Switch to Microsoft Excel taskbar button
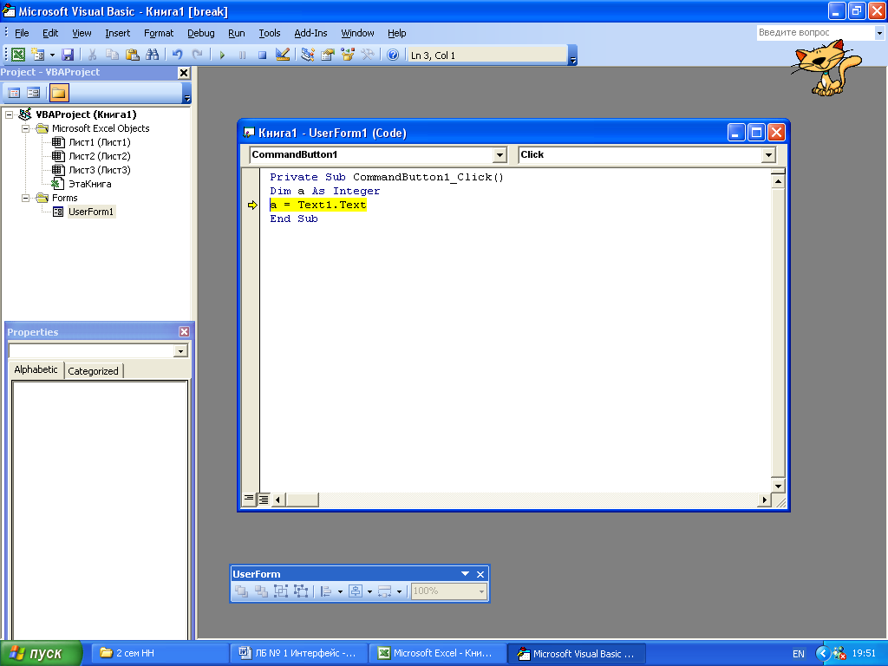888x666 pixels. point(438,653)
